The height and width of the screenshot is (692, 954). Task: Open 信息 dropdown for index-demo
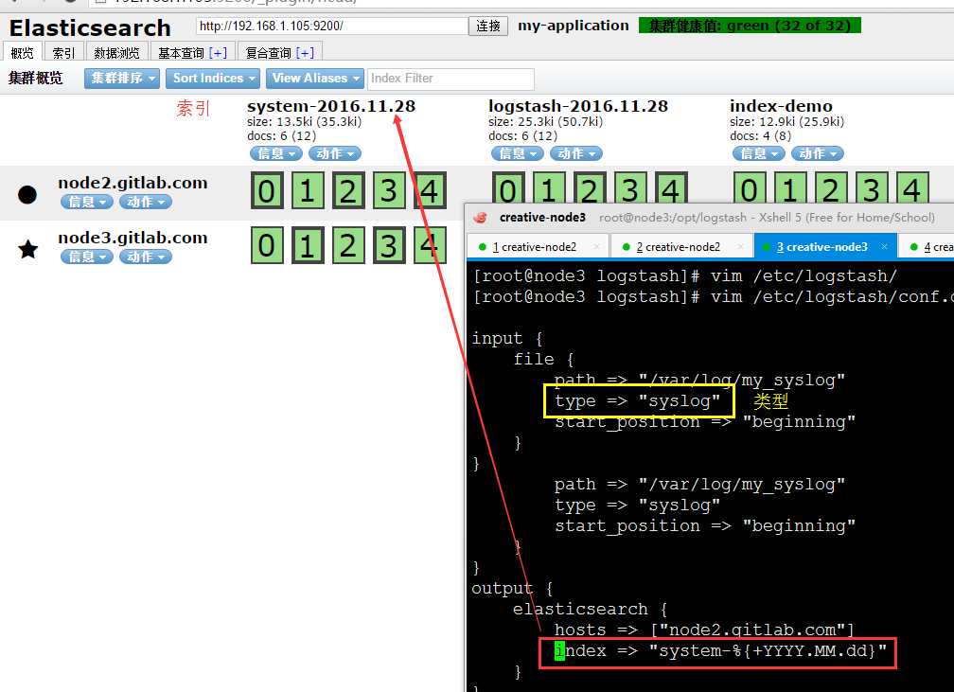[759, 153]
